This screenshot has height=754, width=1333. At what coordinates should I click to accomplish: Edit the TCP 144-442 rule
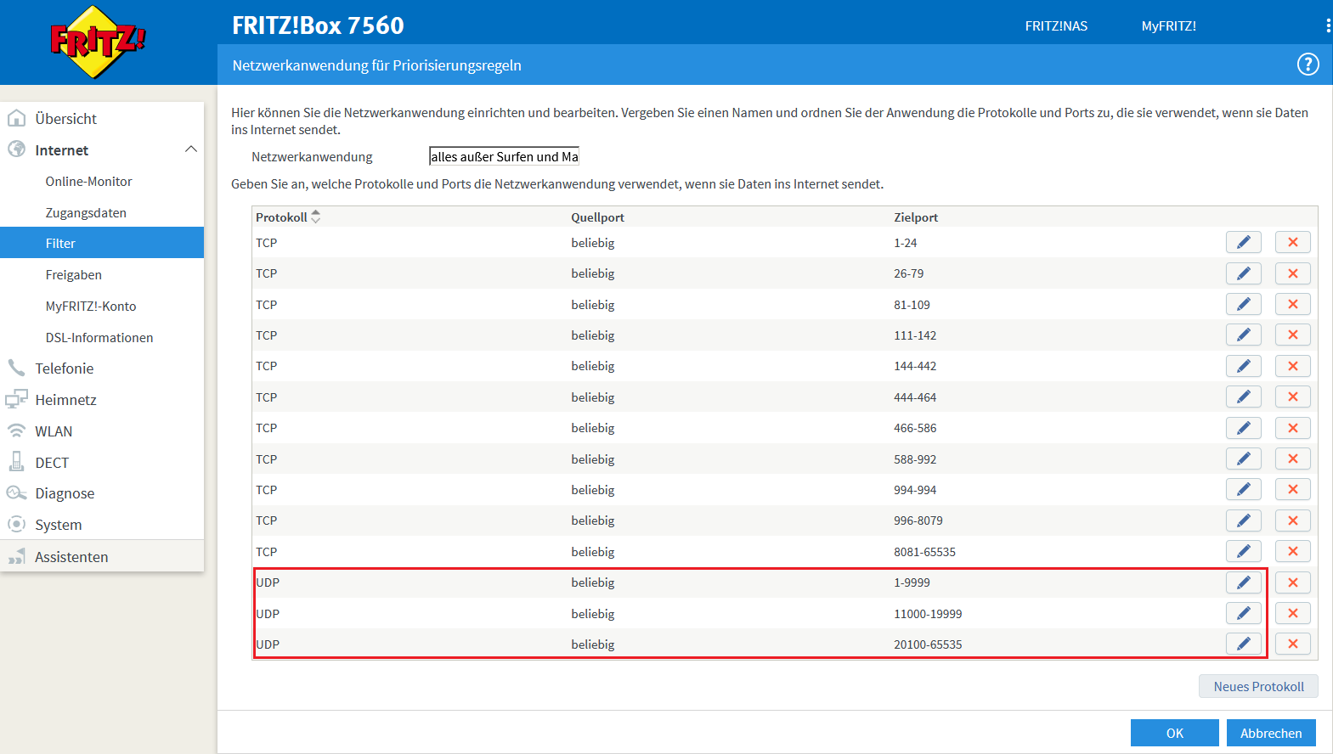1243,366
